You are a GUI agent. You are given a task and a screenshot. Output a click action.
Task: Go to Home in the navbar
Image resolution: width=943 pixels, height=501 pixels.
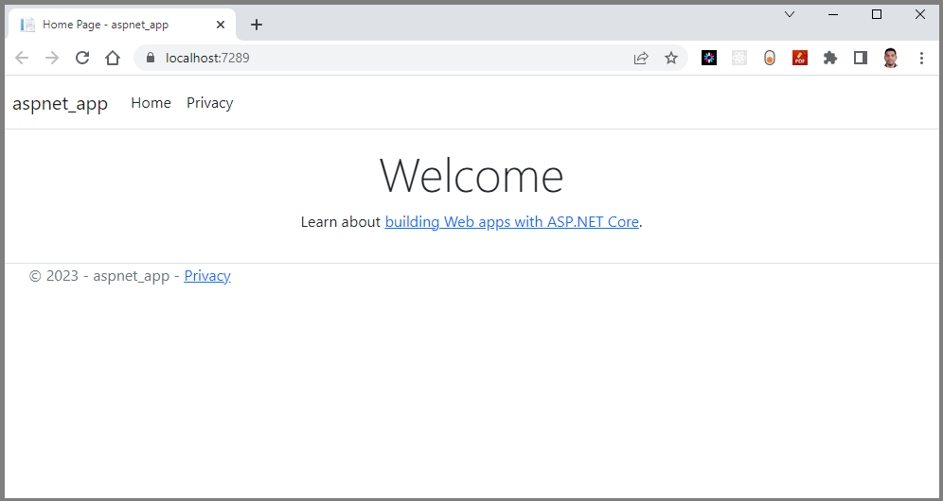tap(151, 103)
